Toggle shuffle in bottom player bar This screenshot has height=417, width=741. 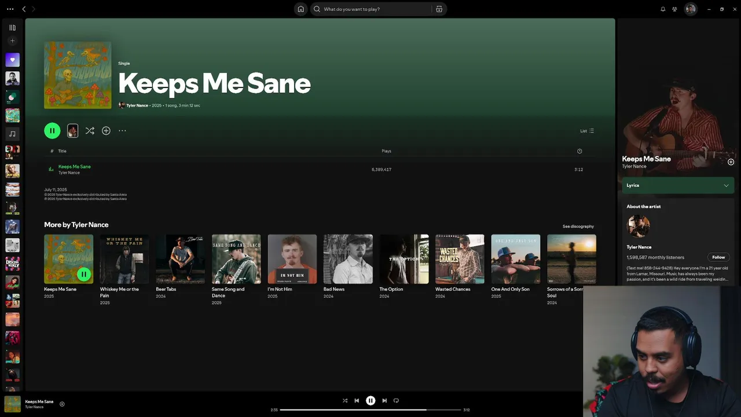point(345,401)
